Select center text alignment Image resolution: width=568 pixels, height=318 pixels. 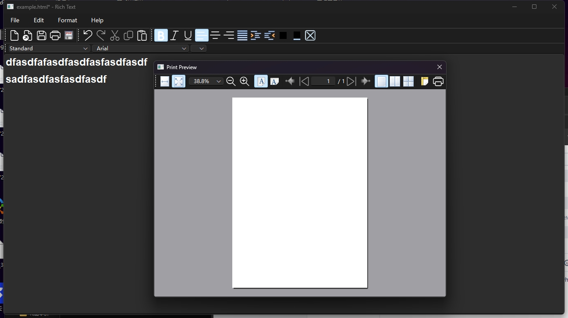(215, 35)
